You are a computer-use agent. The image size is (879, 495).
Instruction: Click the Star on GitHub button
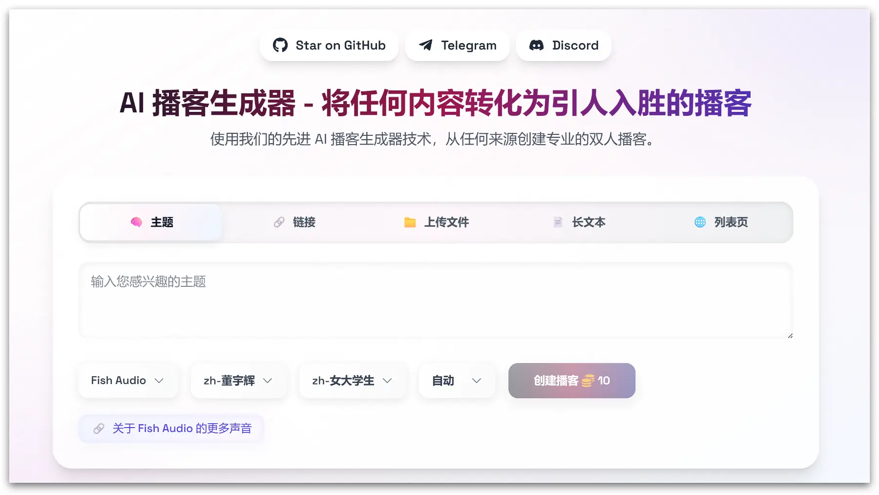[329, 45]
